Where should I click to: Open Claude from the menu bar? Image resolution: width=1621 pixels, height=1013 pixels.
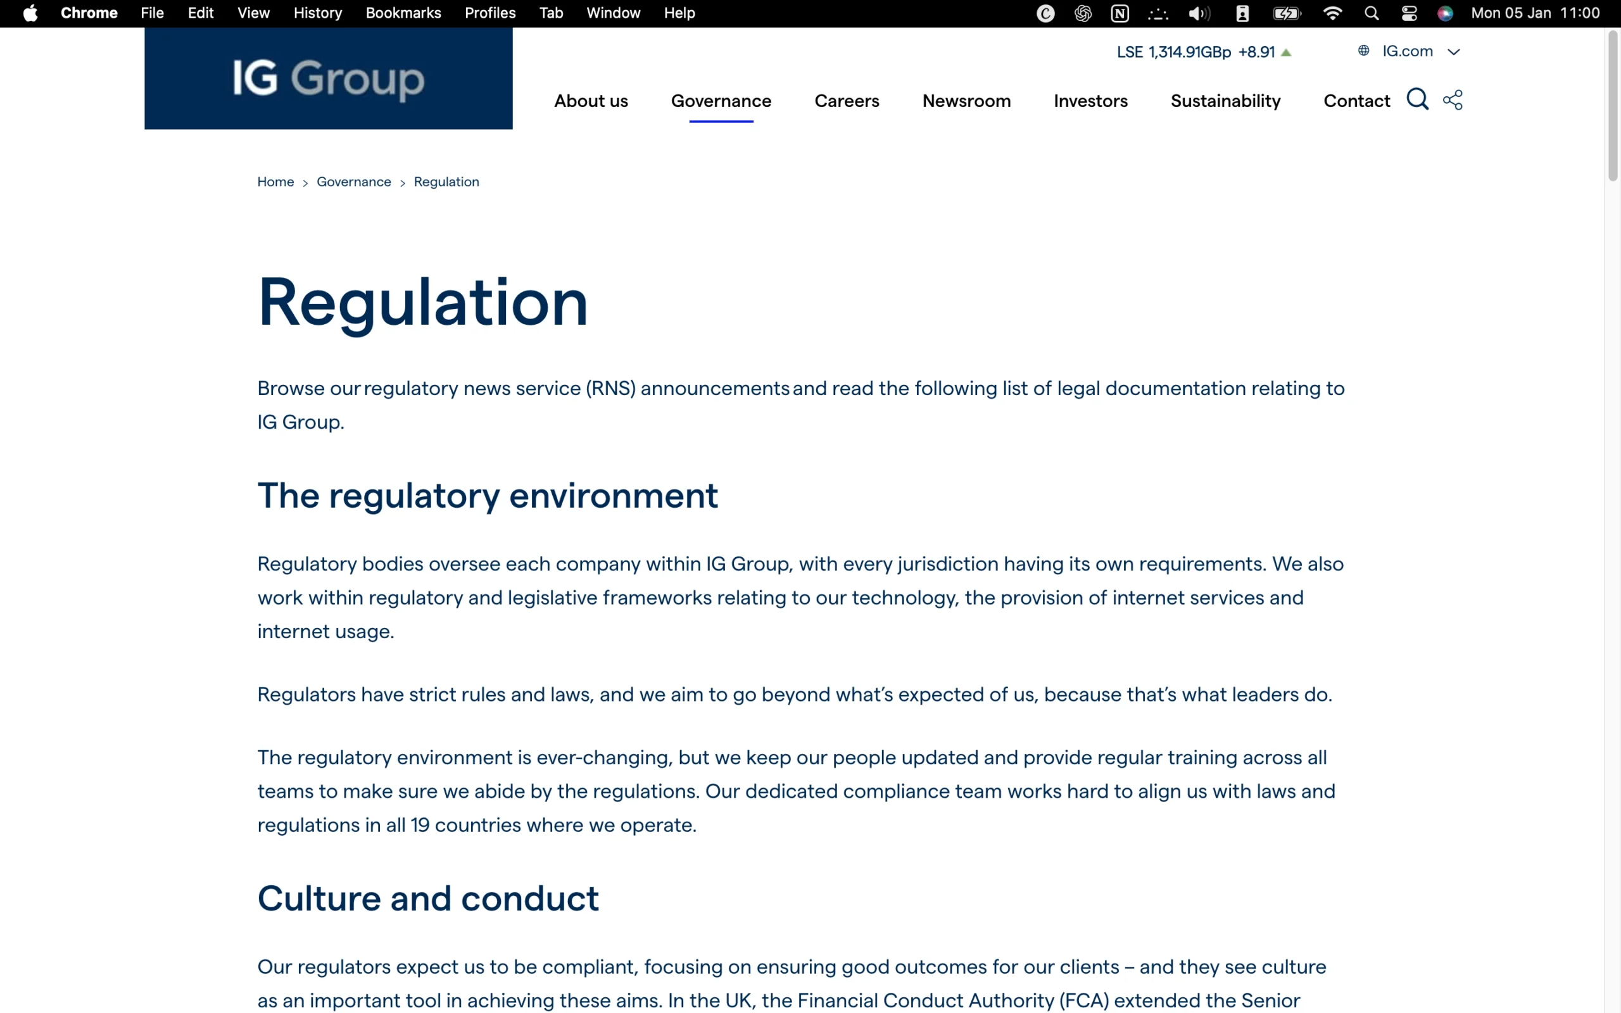(1045, 13)
